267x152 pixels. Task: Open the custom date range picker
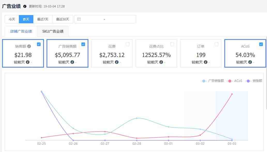(105, 19)
